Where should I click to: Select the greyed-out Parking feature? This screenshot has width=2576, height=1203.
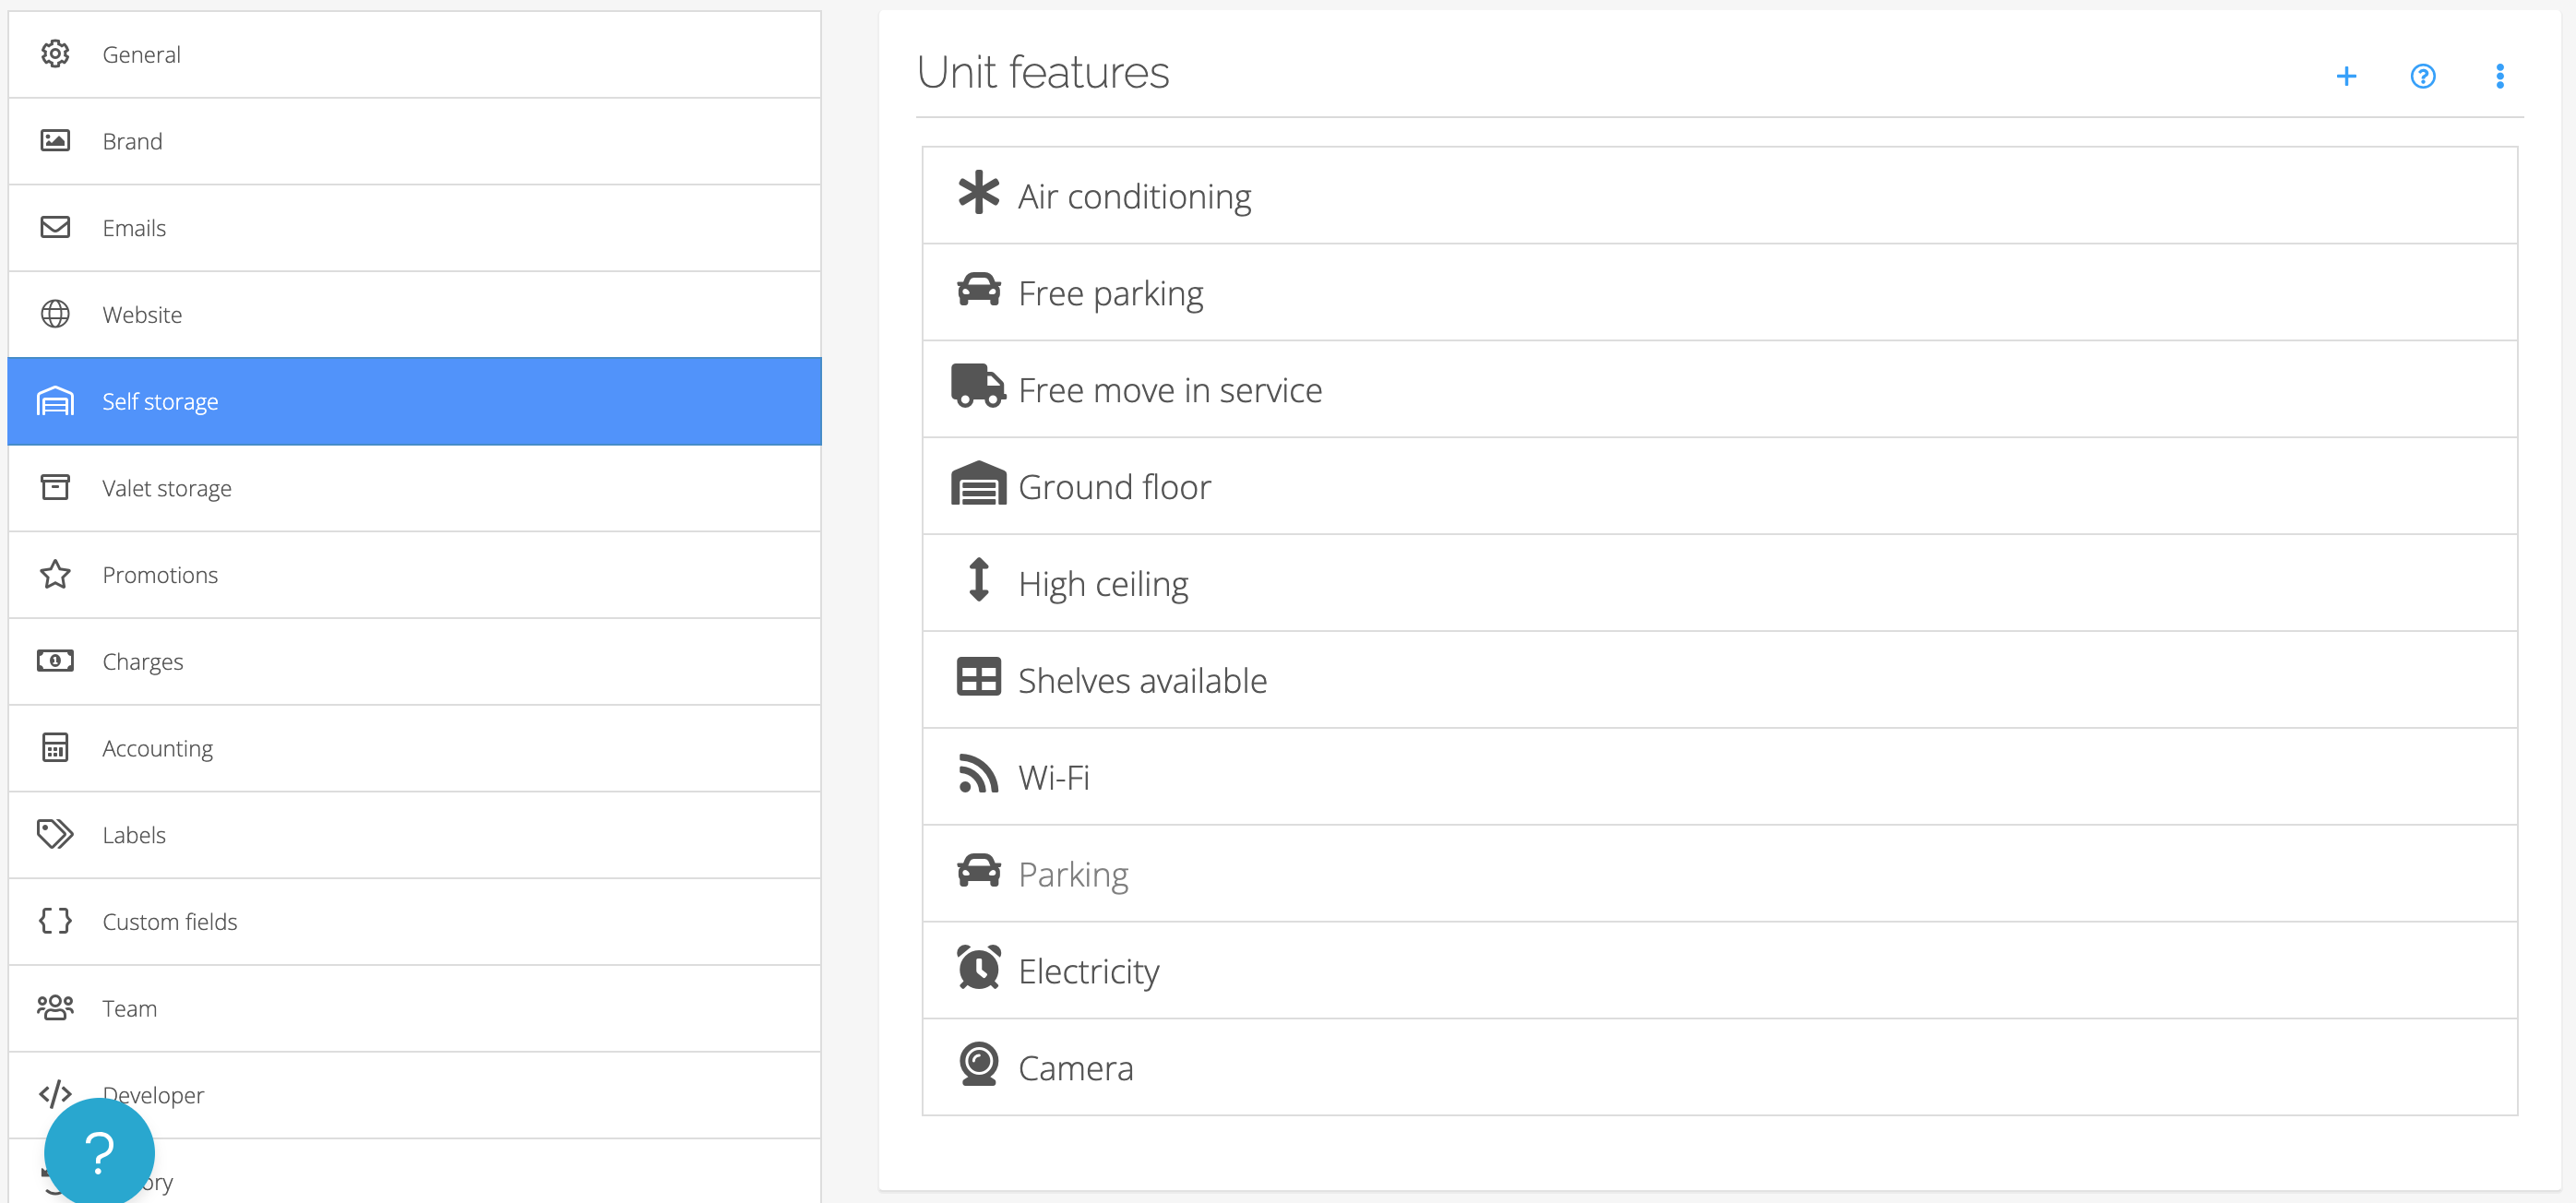click(x=1072, y=874)
